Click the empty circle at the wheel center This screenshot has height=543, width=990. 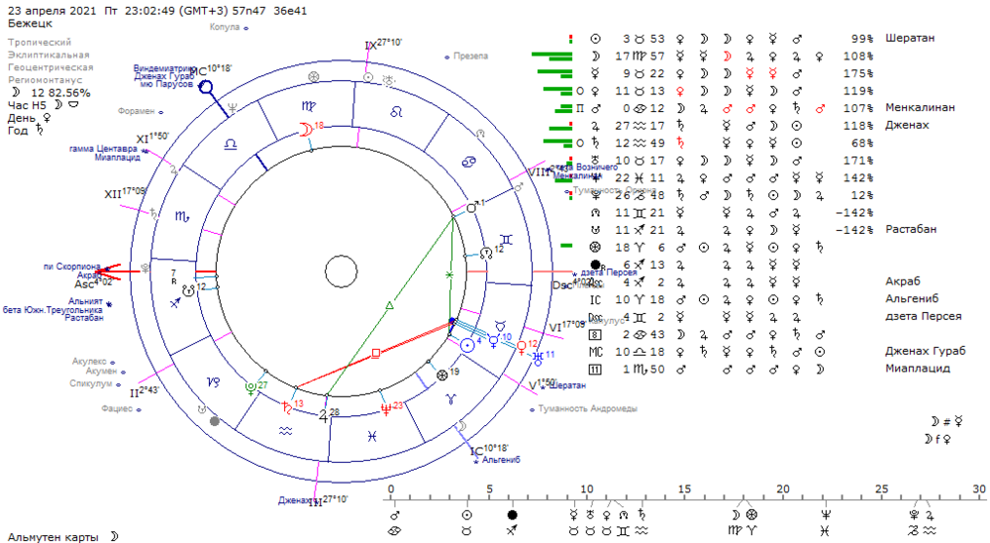341,271
